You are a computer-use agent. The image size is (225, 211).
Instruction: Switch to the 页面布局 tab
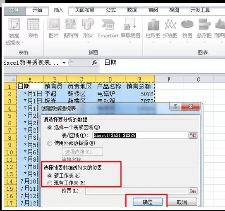tap(85, 10)
